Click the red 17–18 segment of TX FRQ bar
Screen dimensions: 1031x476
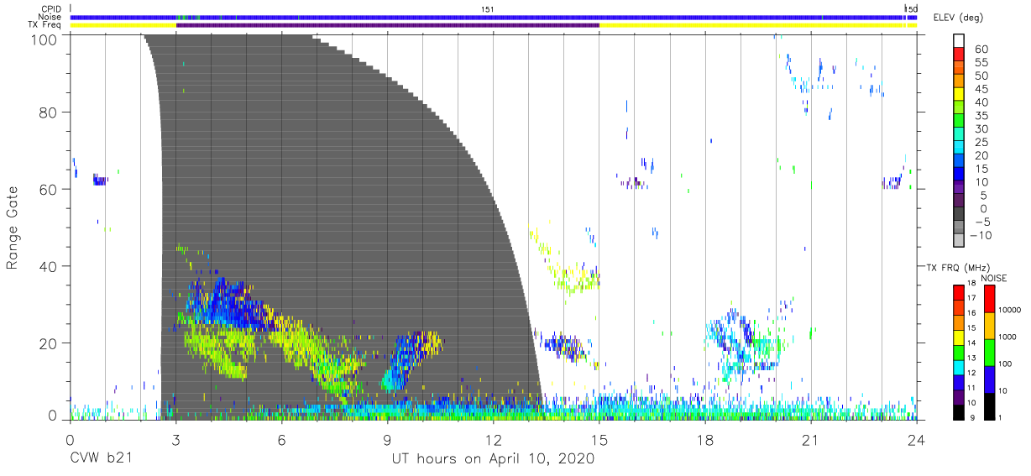coord(959,291)
